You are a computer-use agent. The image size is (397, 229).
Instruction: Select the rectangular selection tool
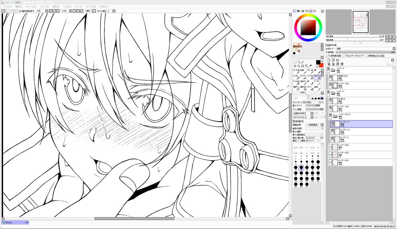tap(295, 62)
